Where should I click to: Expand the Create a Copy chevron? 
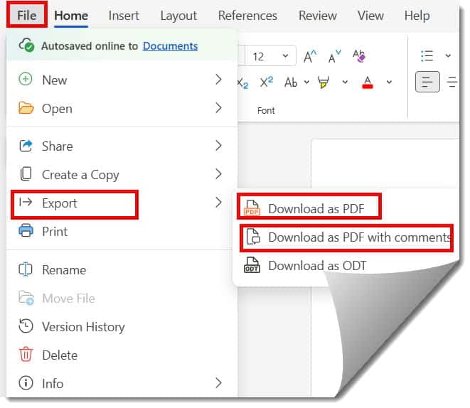(218, 174)
